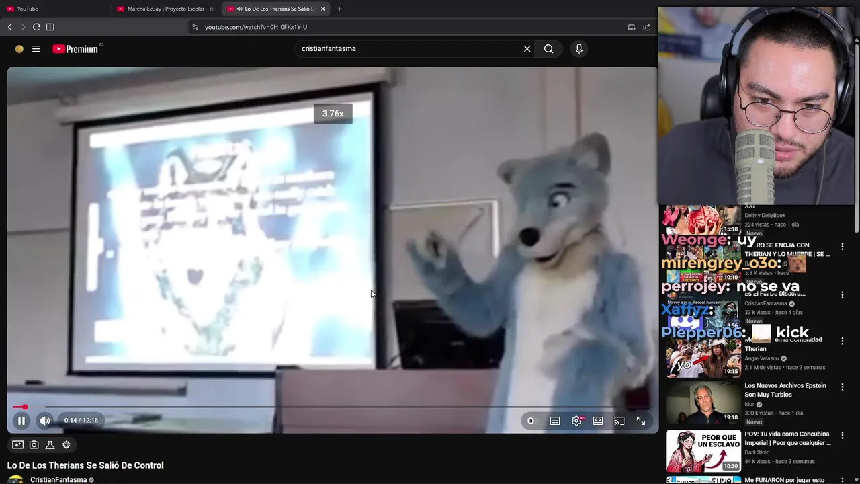Viewport: 860px width, 484px height.
Task: Reload the page with the refresh icon
Action: point(36,27)
